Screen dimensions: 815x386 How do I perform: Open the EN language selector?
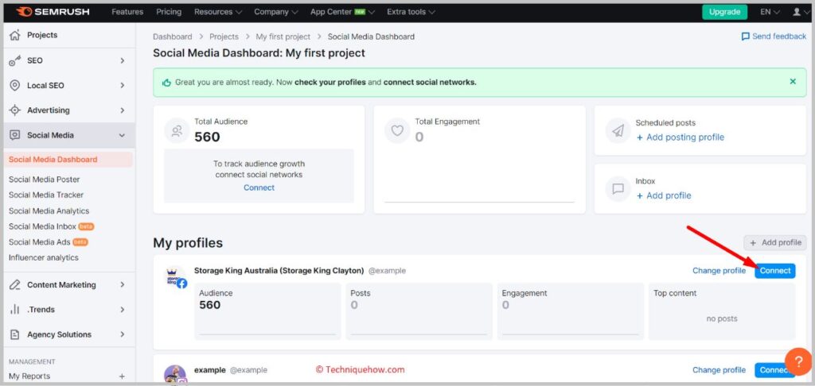click(770, 11)
